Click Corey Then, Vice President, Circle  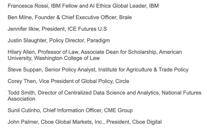[x=68, y=81]
